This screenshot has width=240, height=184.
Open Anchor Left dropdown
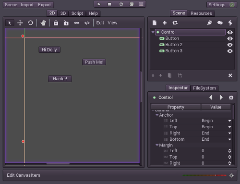(229, 121)
